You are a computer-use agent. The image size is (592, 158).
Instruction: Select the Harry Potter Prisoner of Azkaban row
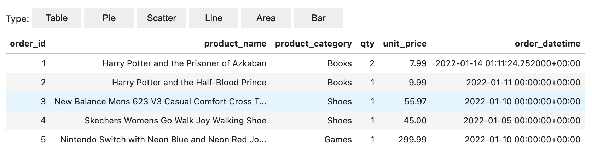[295, 63]
